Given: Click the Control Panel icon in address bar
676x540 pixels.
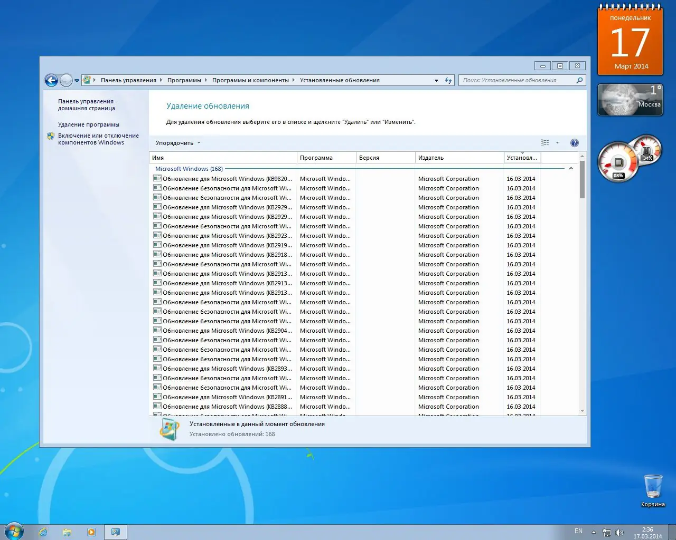Looking at the screenshot, I should click(x=87, y=80).
